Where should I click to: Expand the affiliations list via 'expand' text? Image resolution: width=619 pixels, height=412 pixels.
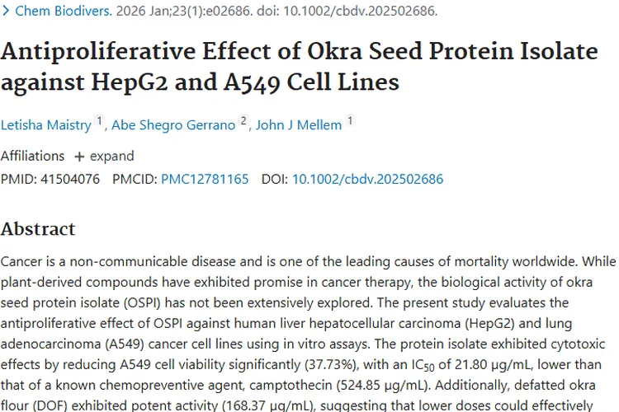point(111,156)
